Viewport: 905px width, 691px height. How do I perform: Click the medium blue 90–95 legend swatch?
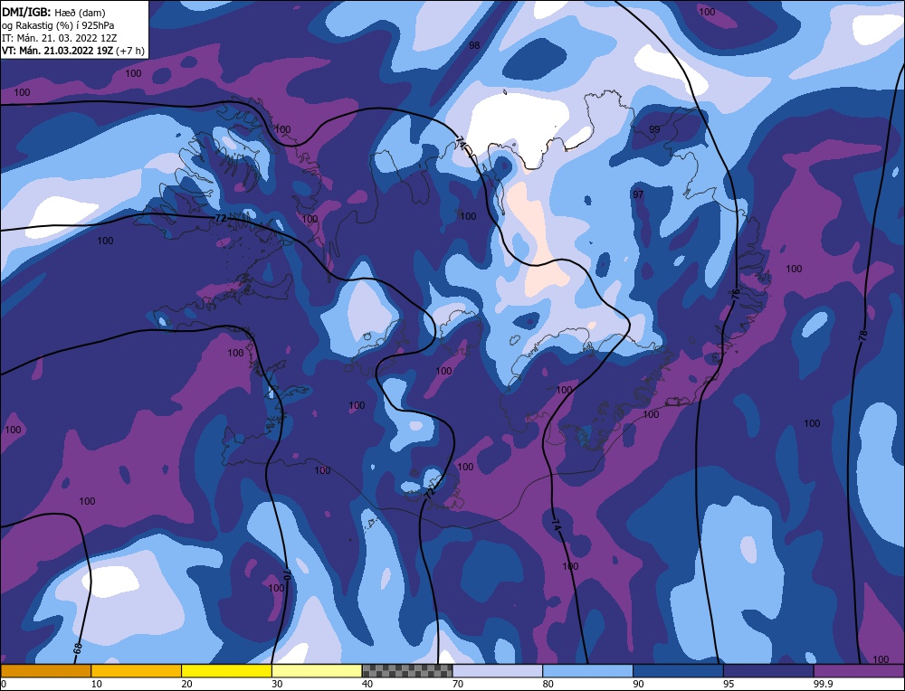click(678, 670)
